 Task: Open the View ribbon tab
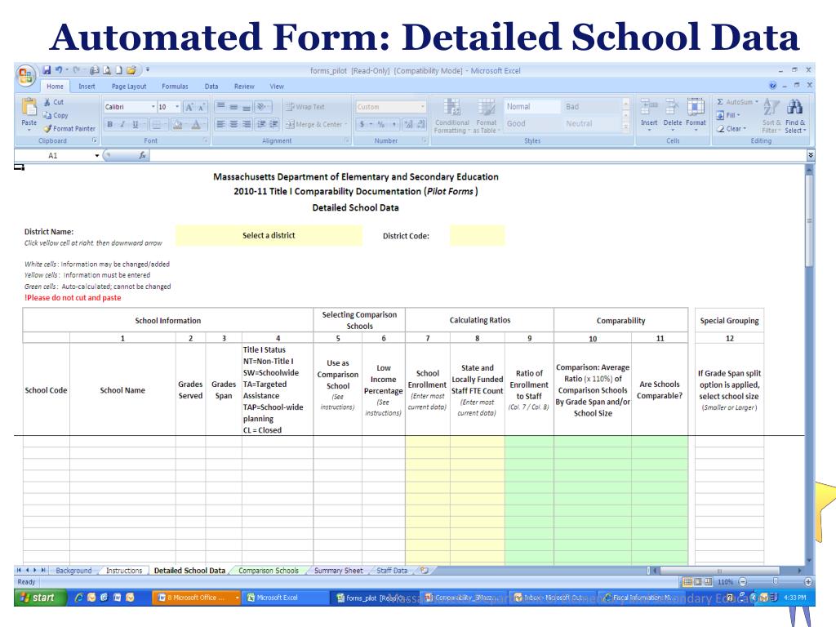click(x=276, y=87)
